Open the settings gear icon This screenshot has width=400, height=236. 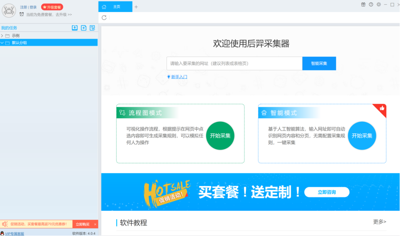coord(379,4)
